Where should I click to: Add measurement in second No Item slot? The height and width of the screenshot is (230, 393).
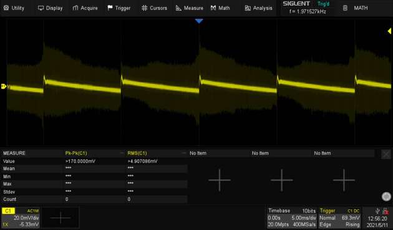point(281,180)
